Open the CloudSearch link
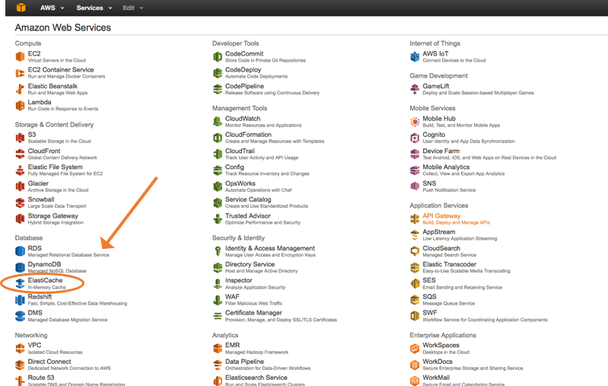608x386 pixels. 441,248
